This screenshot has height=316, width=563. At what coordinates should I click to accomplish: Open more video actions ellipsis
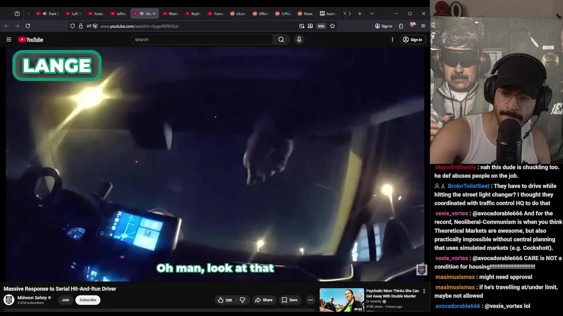coord(311,300)
